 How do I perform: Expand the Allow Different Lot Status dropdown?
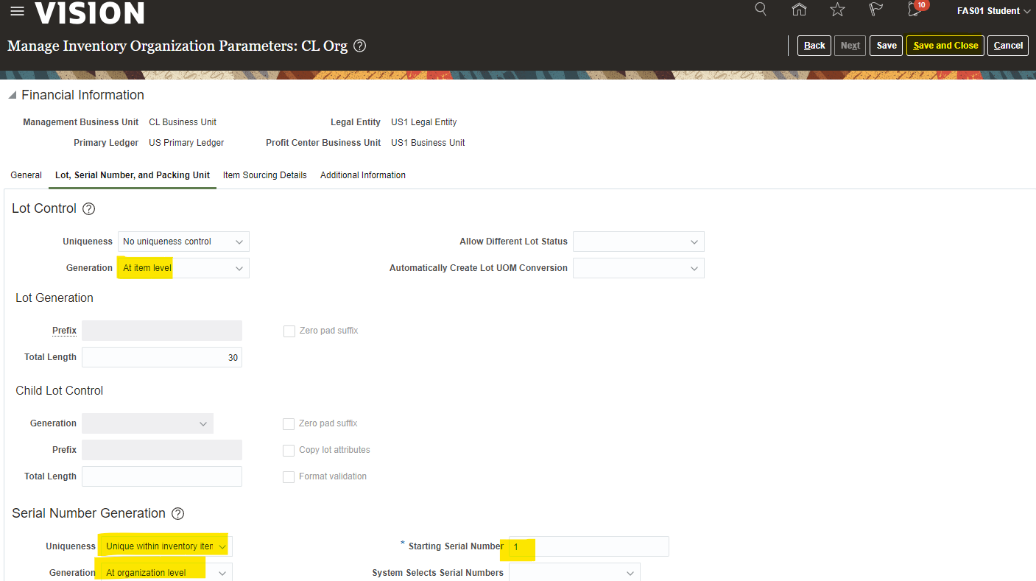[638, 242]
